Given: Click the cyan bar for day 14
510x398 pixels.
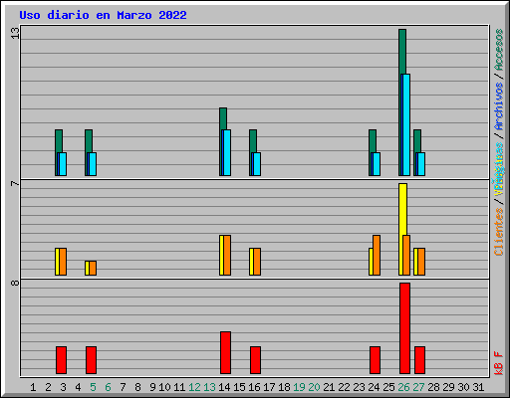Looking at the screenshot, I should [x=227, y=152].
